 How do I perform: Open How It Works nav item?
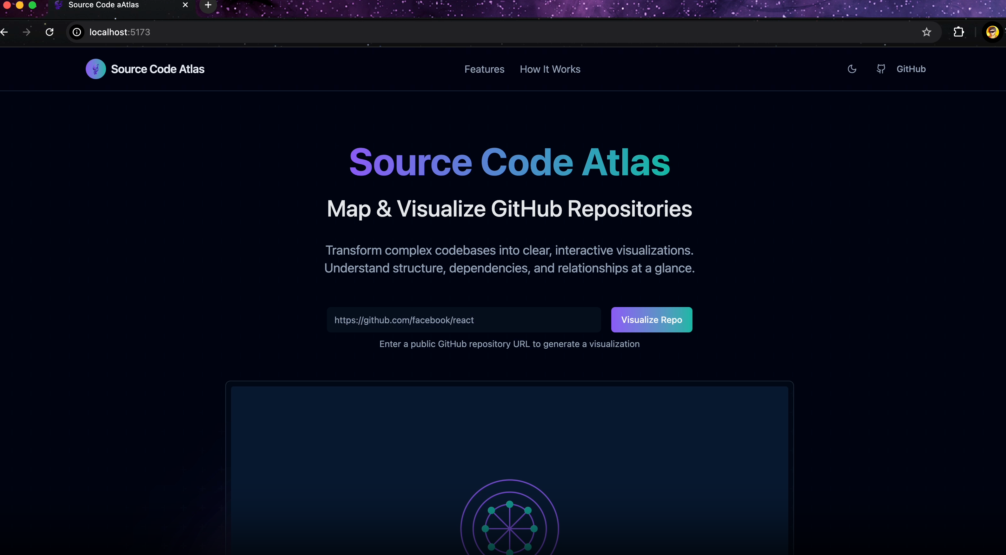550,69
